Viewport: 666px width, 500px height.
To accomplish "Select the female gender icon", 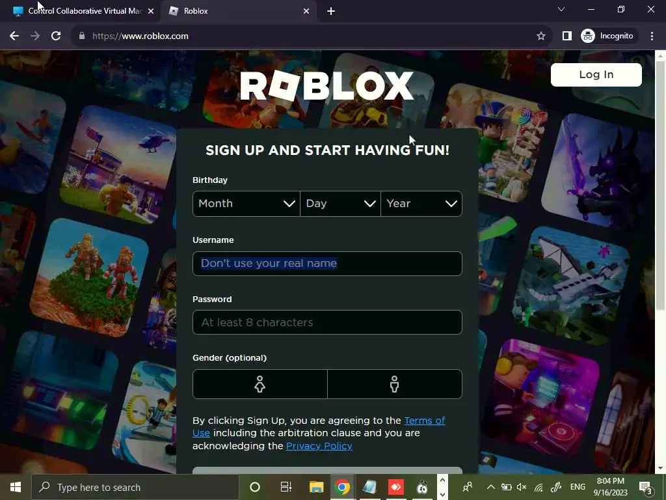I will tap(260, 384).
